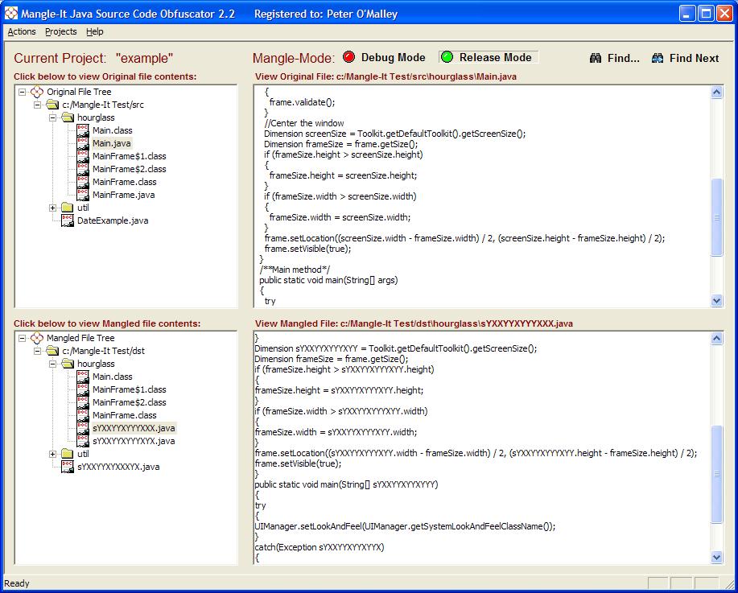Click scroll down arrow in Original File view
This screenshot has height=593, width=738.
716,300
